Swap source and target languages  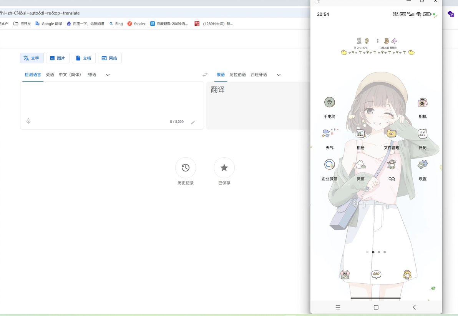tap(205, 75)
